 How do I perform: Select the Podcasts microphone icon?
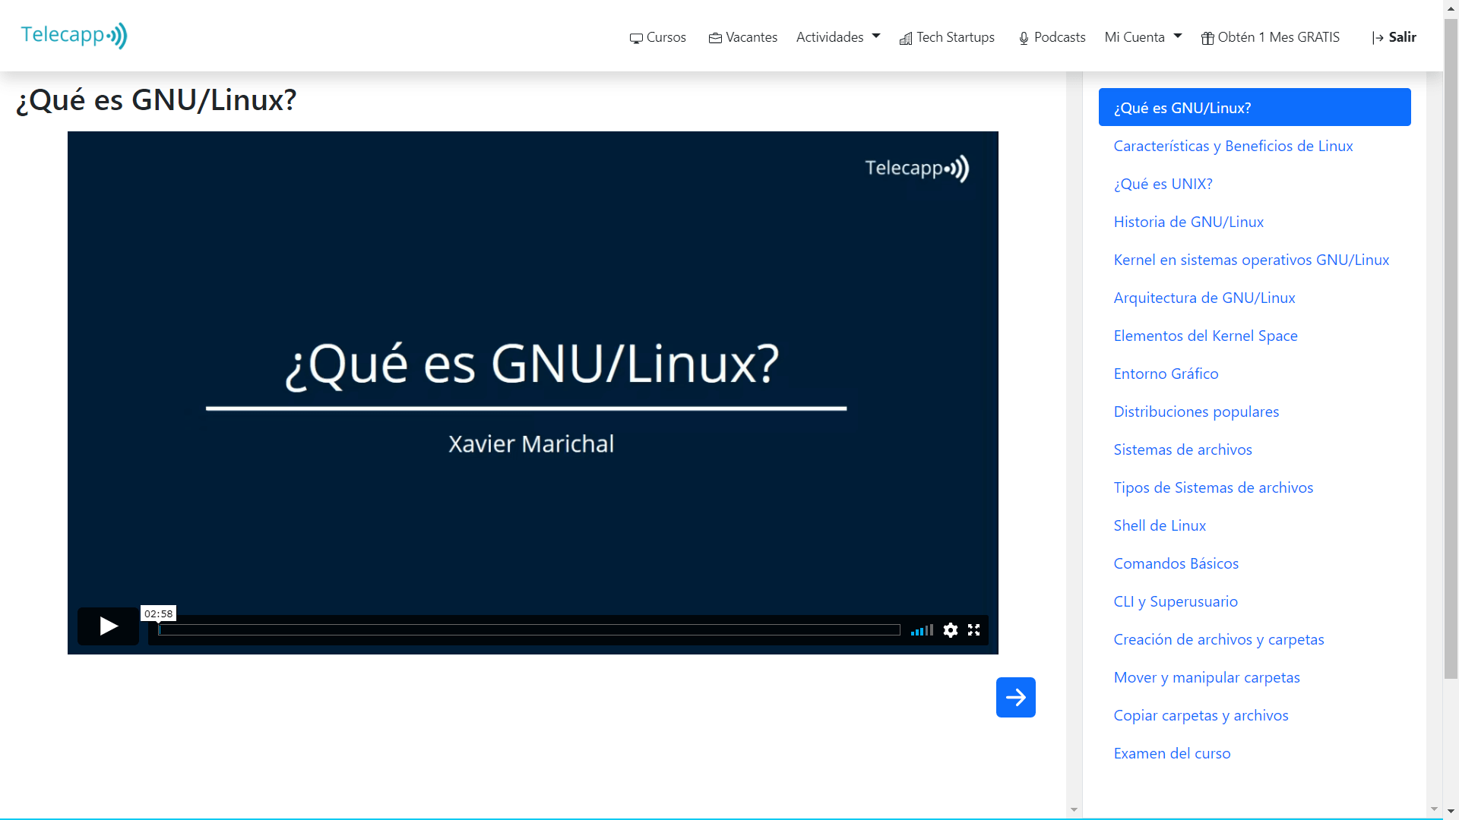pyautogui.click(x=1023, y=37)
